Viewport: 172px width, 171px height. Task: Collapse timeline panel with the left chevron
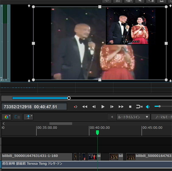click(4, 124)
